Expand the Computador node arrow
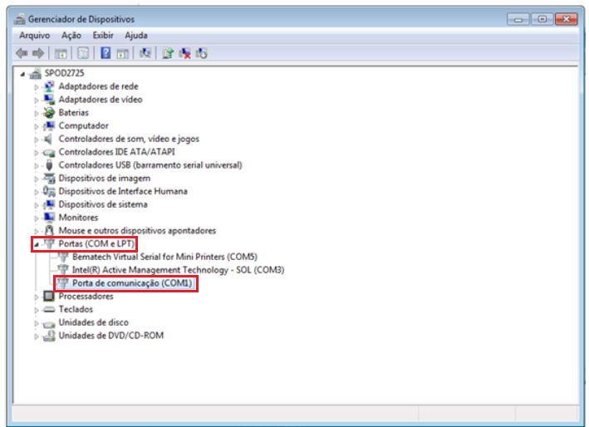This screenshot has height=427, width=589. 37,127
